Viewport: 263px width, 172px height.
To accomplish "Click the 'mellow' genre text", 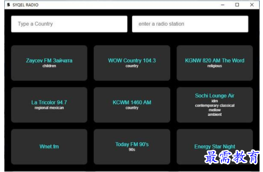I will click(x=215, y=110).
